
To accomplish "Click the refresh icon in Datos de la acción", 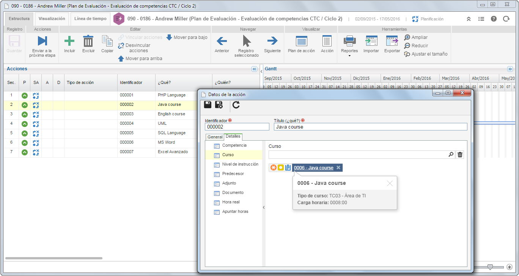I will point(236,105).
